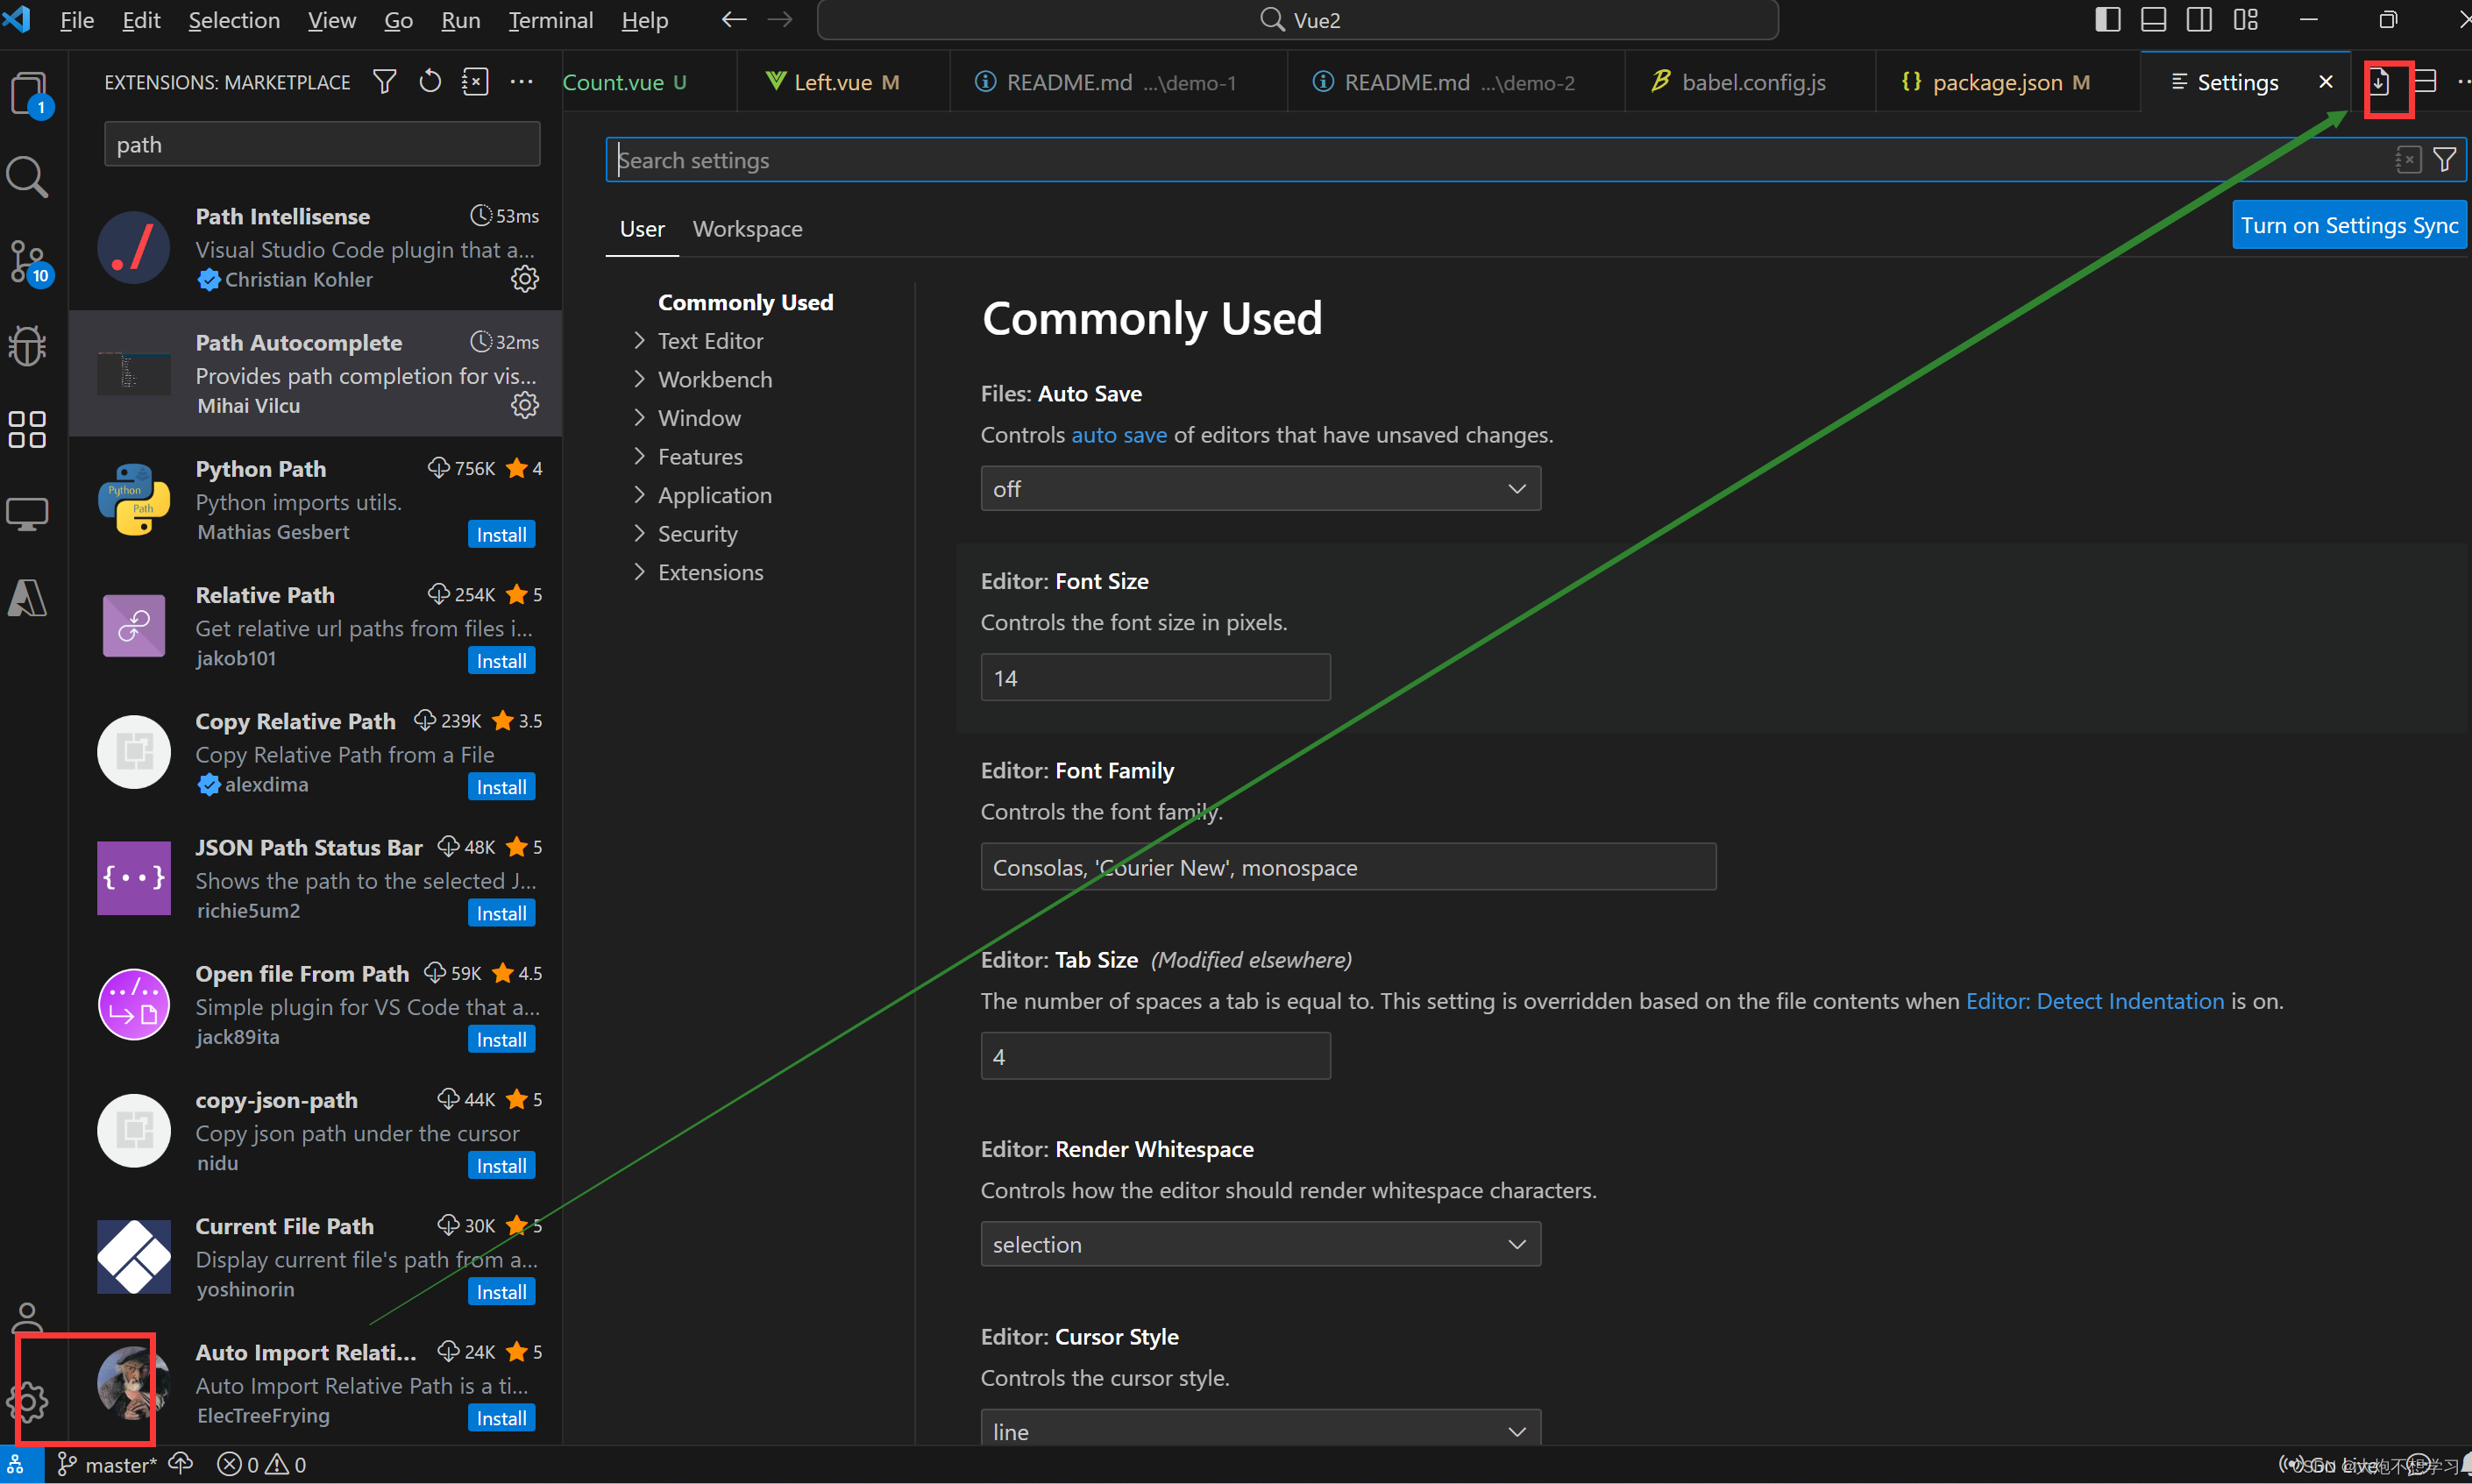Open Path Intellisense manage gear
The height and width of the screenshot is (1484, 2472).
[525, 279]
